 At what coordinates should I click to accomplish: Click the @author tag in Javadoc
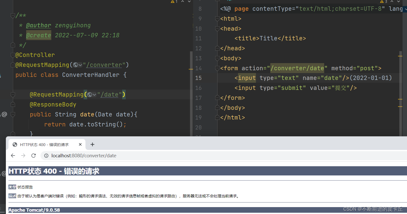coord(38,25)
